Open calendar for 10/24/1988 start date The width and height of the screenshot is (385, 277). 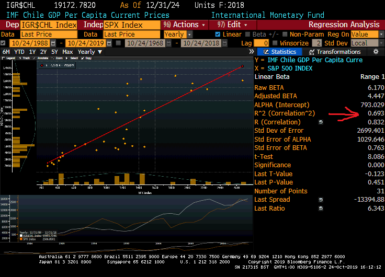click(53, 43)
